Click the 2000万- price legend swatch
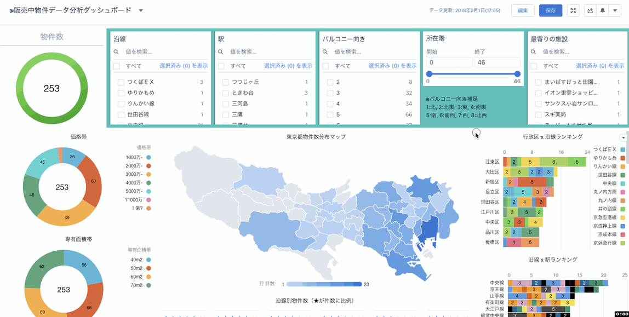Viewport: 629px width, 317px height. coord(149,166)
